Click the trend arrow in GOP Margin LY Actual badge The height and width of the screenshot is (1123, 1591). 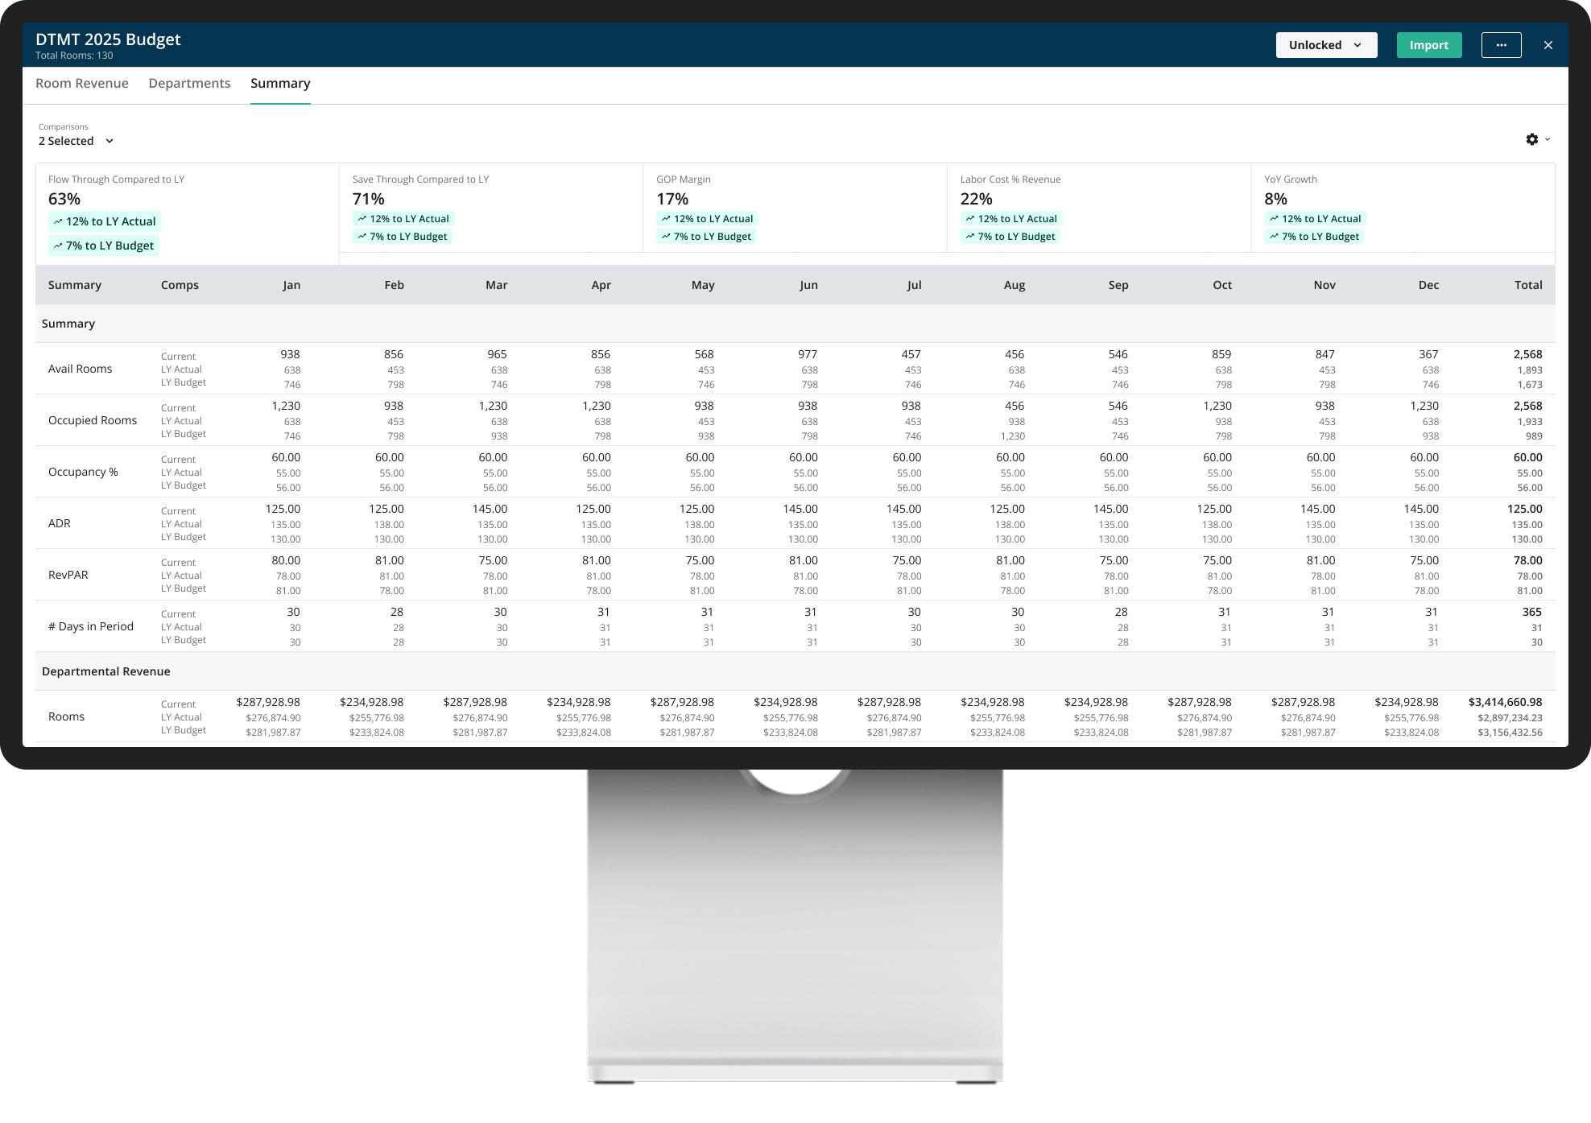pyautogui.click(x=666, y=219)
